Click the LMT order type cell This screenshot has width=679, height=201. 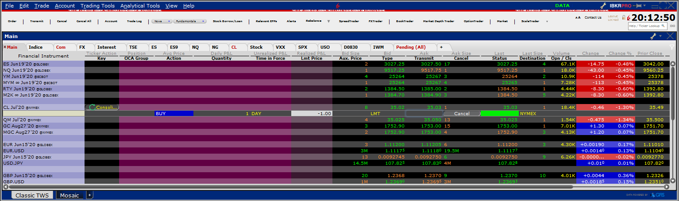tap(388, 113)
